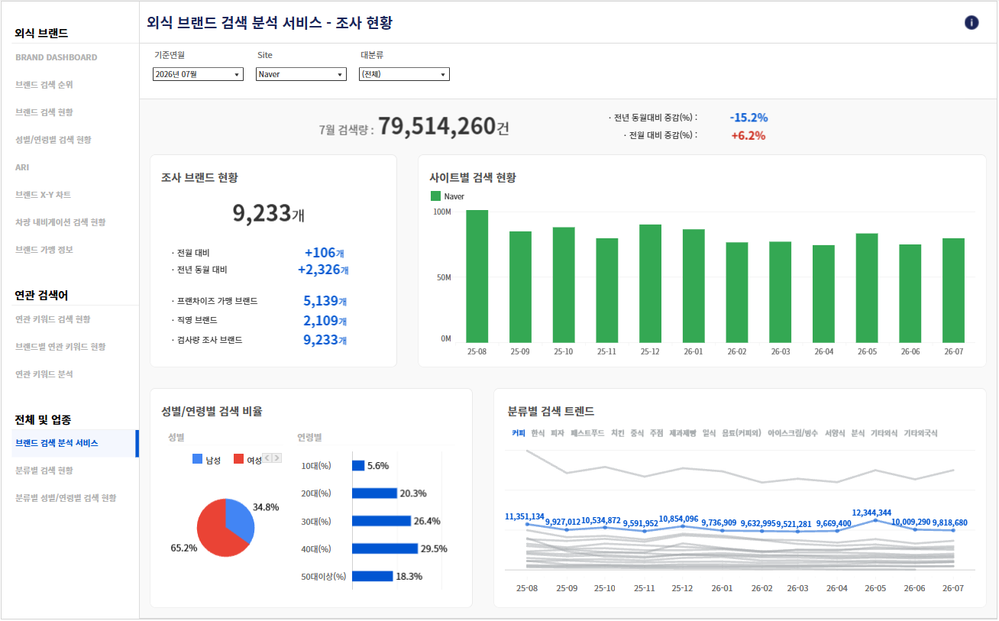This screenshot has height=621, width=999.
Task: Open 연관 키워드 분석 page
Action: 44,374
